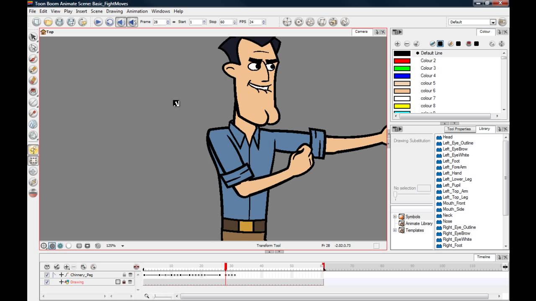Click the New scene icon
Viewport: 536px width, 301px height.
tap(36, 22)
